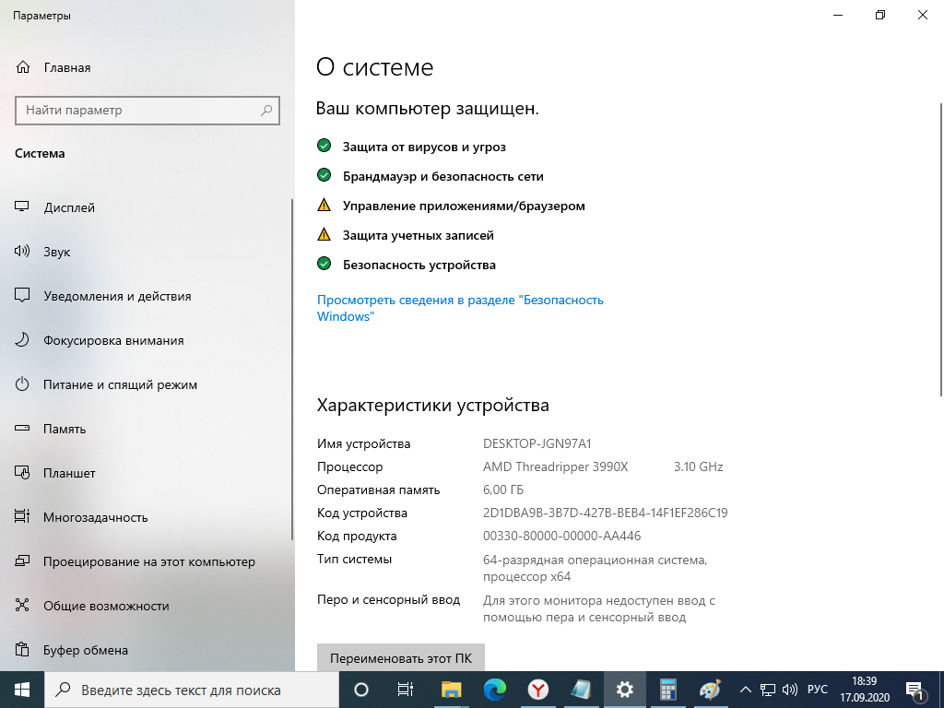Image resolution: width=944 pixels, height=708 pixels.
Task: Select Общие возможности in sidebar
Action: (x=106, y=606)
